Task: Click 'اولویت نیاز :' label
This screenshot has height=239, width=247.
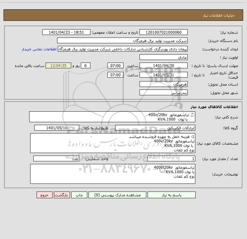Action: [x=229, y=58]
